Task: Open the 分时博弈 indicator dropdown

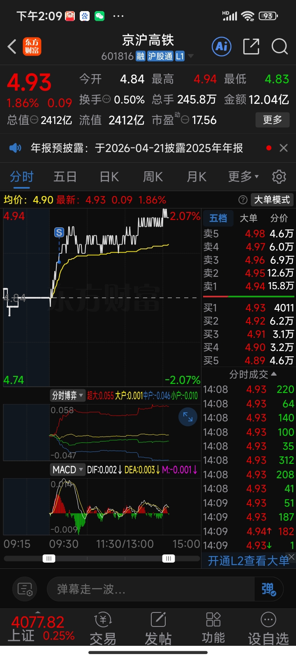Action: pos(67,396)
